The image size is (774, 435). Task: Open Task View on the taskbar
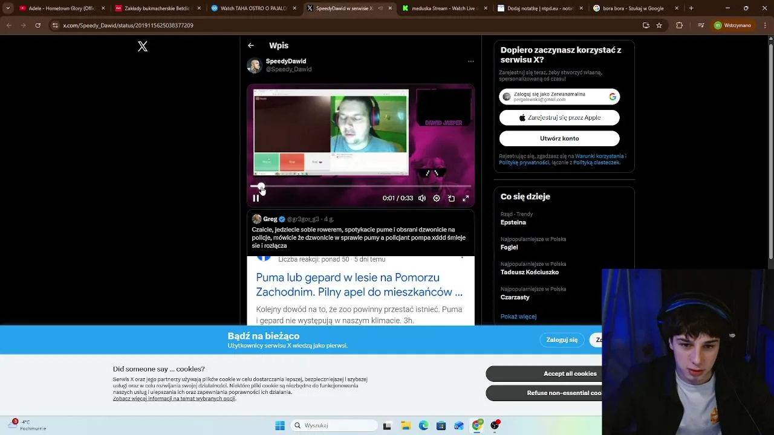point(387,425)
